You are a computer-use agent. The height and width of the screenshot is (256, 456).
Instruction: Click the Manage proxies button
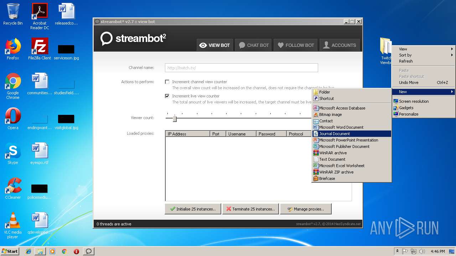pos(306,209)
